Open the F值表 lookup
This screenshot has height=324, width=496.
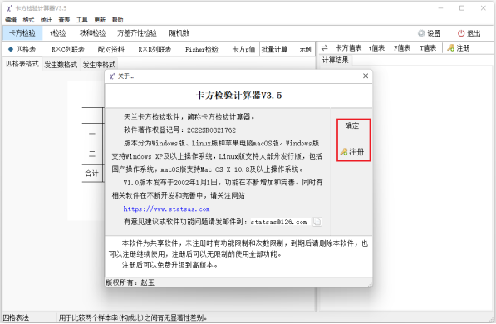pos(402,48)
